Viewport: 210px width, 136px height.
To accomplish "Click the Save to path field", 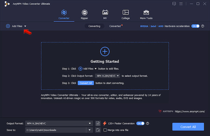I will [x=56, y=130].
